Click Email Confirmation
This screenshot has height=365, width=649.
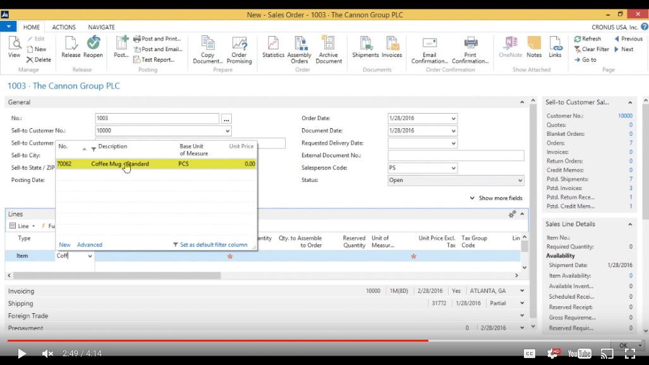[x=430, y=50]
